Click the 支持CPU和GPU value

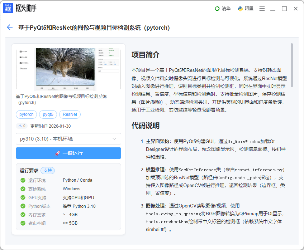tap(78, 197)
